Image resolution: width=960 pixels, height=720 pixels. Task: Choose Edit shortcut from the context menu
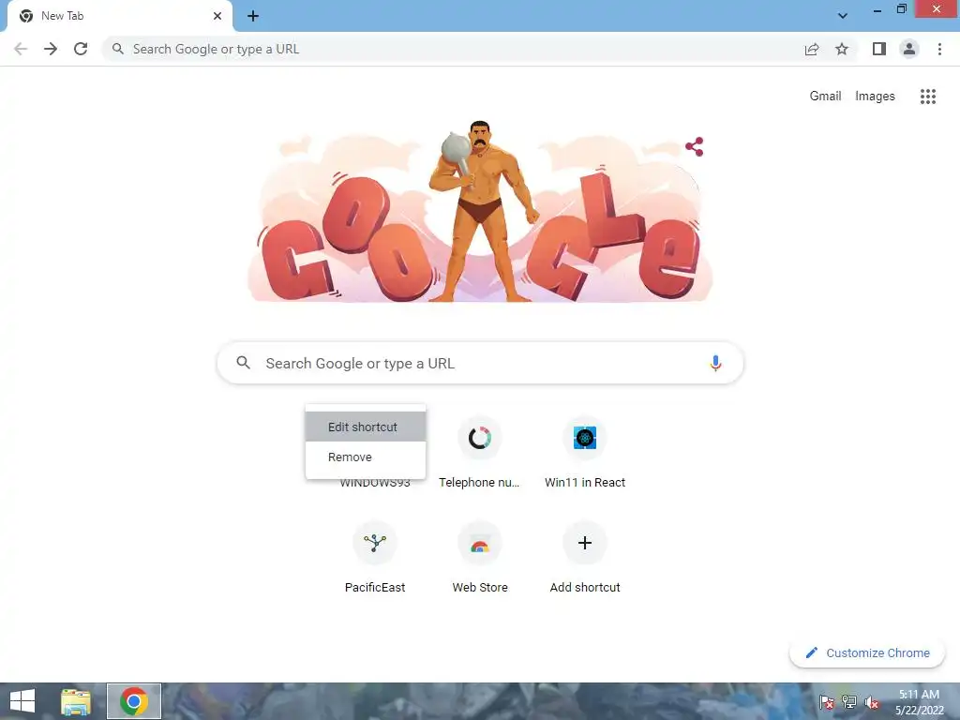(x=366, y=427)
